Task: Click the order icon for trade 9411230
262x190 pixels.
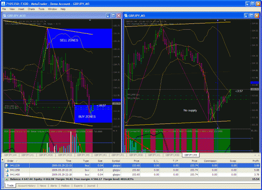Action: click(7, 165)
